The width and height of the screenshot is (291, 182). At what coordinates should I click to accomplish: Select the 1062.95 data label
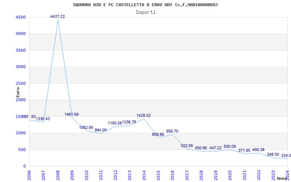click(x=86, y=128)
